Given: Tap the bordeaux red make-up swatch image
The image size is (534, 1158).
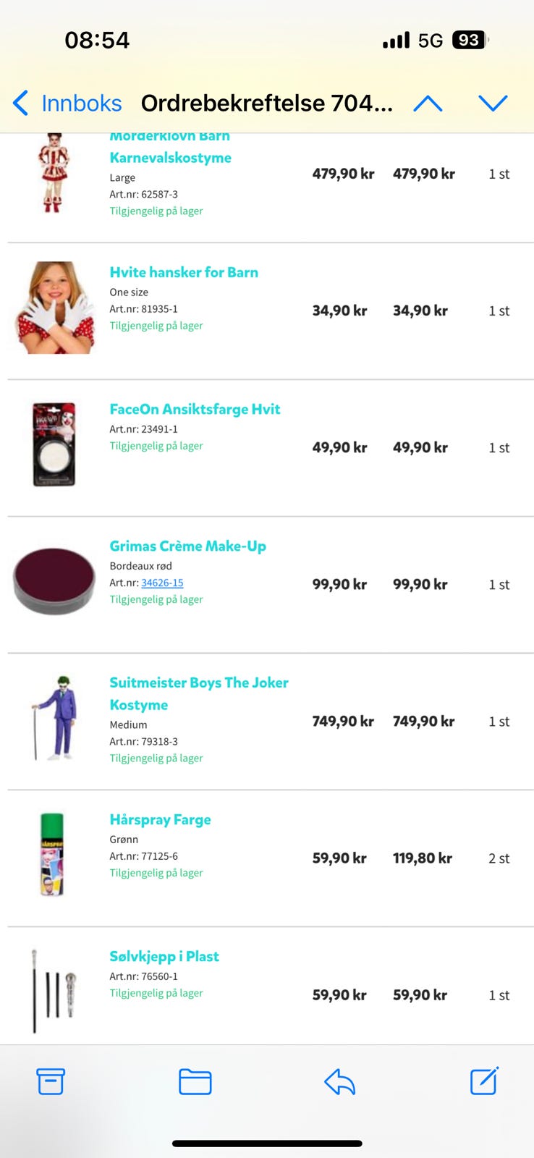Looking at the screenshot, I should tap(54, 580).
